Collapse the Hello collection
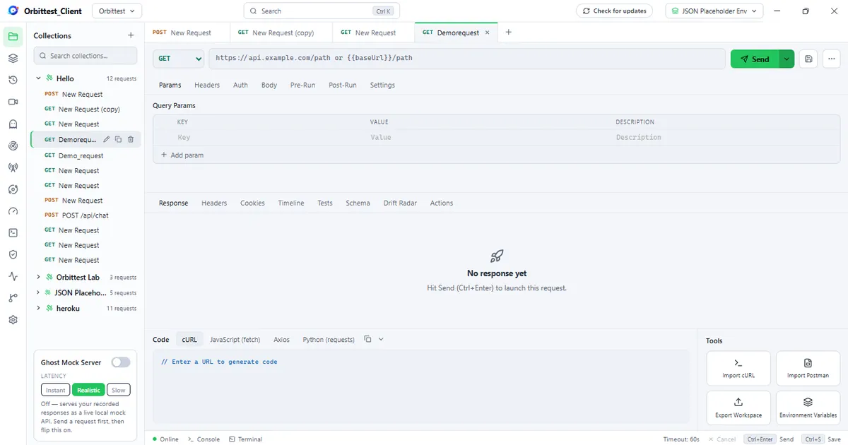848x445 pixels. pyautogui.click(x=38, y=78)
